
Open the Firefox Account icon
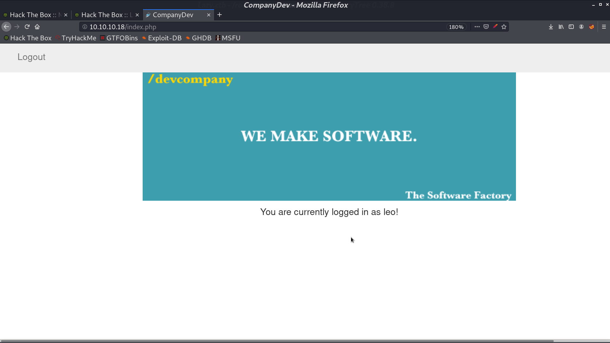pos(581,27)
